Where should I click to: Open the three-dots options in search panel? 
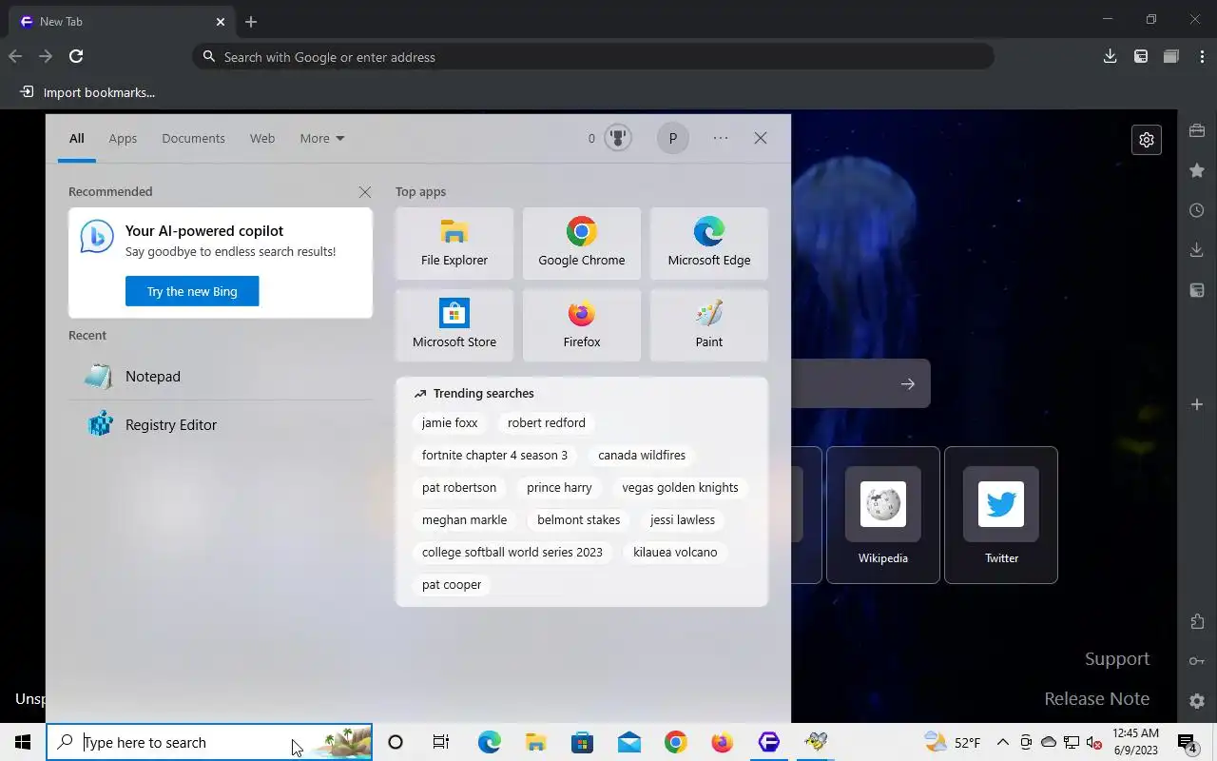click(x=721, y=138)
